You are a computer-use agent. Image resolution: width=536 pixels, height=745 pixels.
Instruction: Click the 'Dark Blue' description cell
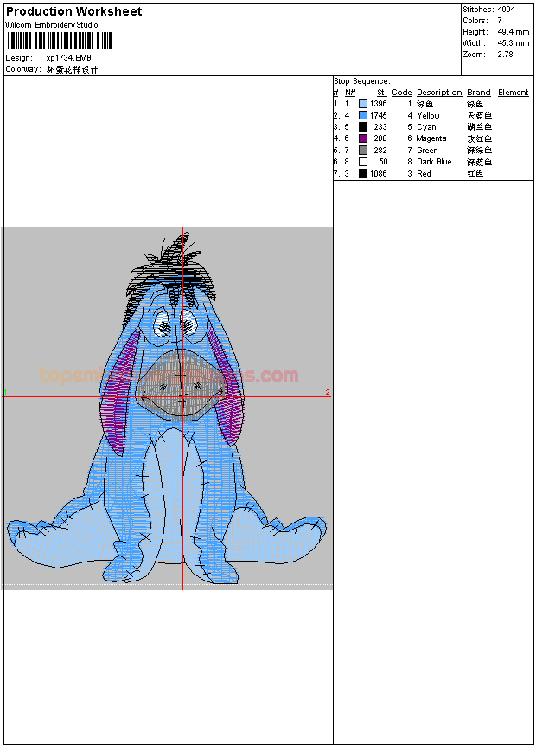(x=434, y=162)
